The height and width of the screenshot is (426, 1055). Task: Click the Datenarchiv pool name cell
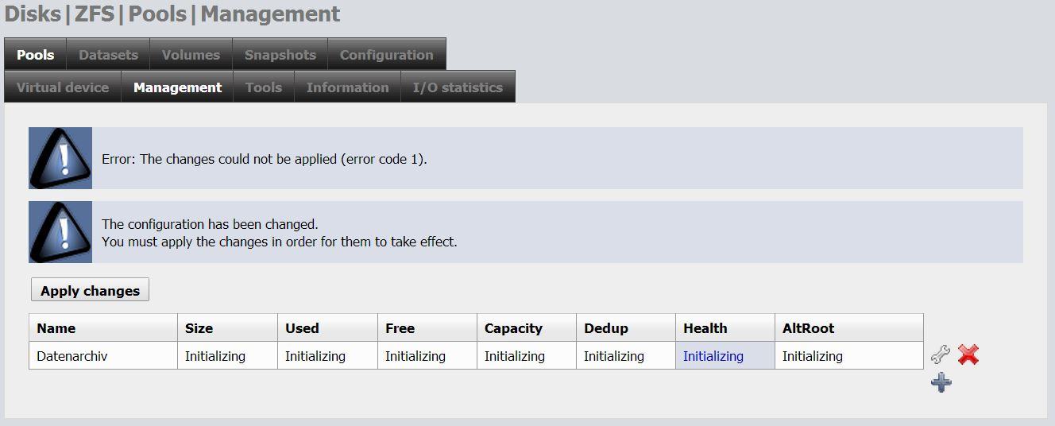(72, 356)
